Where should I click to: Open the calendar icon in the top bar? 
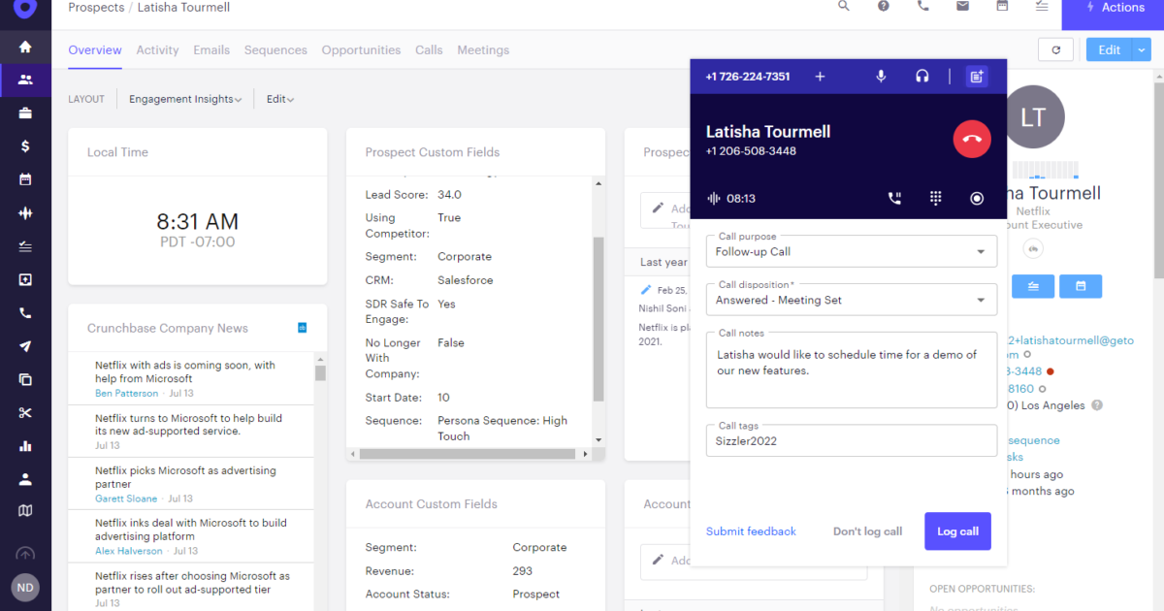click(1002, 6)
